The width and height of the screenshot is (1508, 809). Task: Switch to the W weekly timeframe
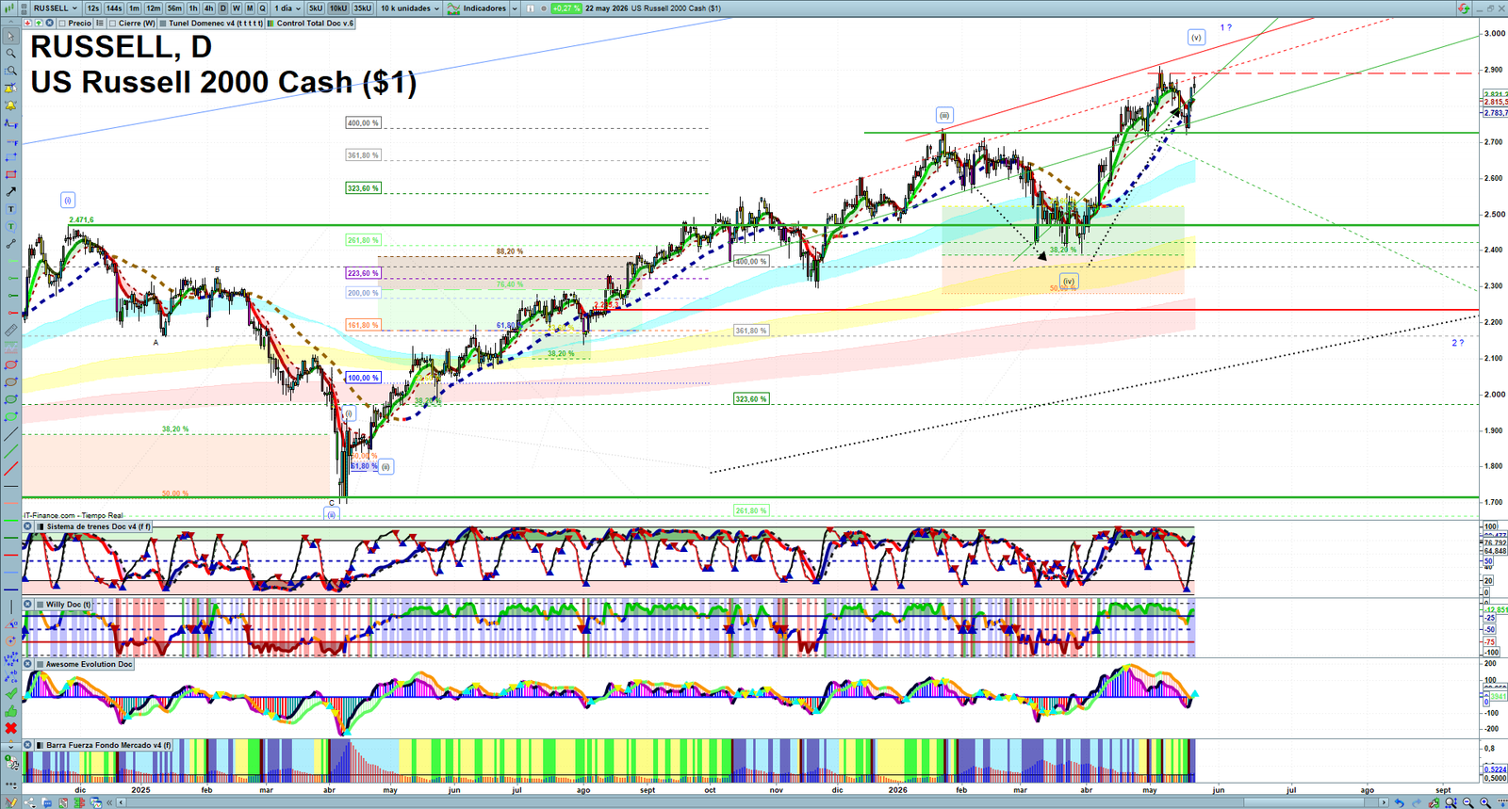point(237,8)
